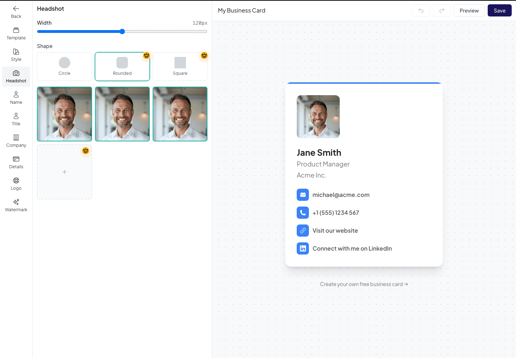Open the Watermark section

(16, 205)
